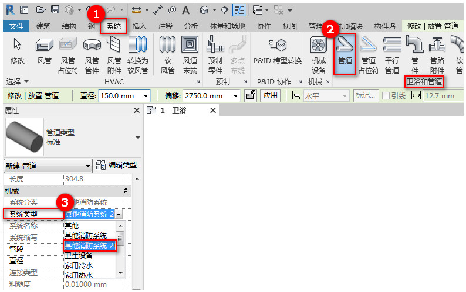Click the Text 'A' icon in quick access
Screen dimensions: 466x292
pyautogui.click(x=185, y=10)
